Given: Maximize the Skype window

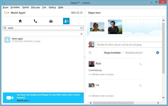Looking at the screenshot, I should pos(156,2).
